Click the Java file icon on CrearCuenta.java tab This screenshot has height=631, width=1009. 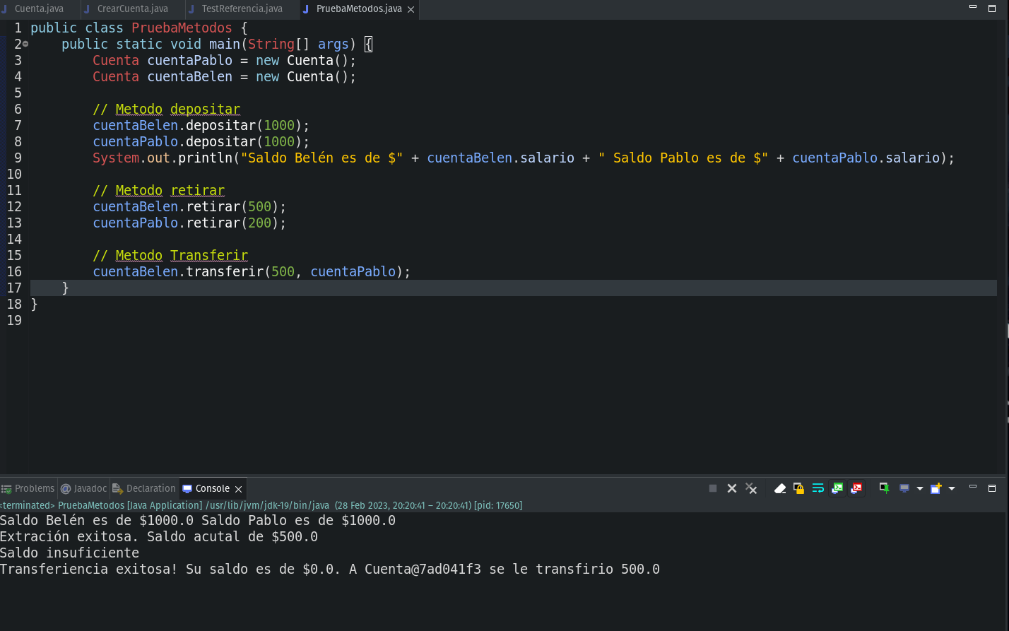pyautogui.click(x=88, y=9)
